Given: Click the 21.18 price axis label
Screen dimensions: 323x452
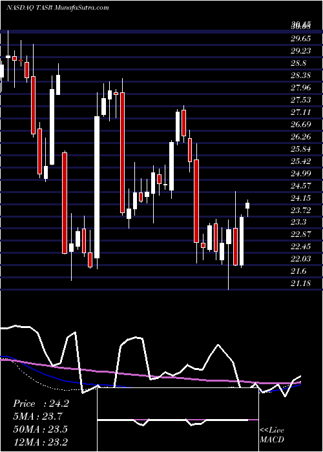Looking at the screenshot, I should (x=301, y=283).
